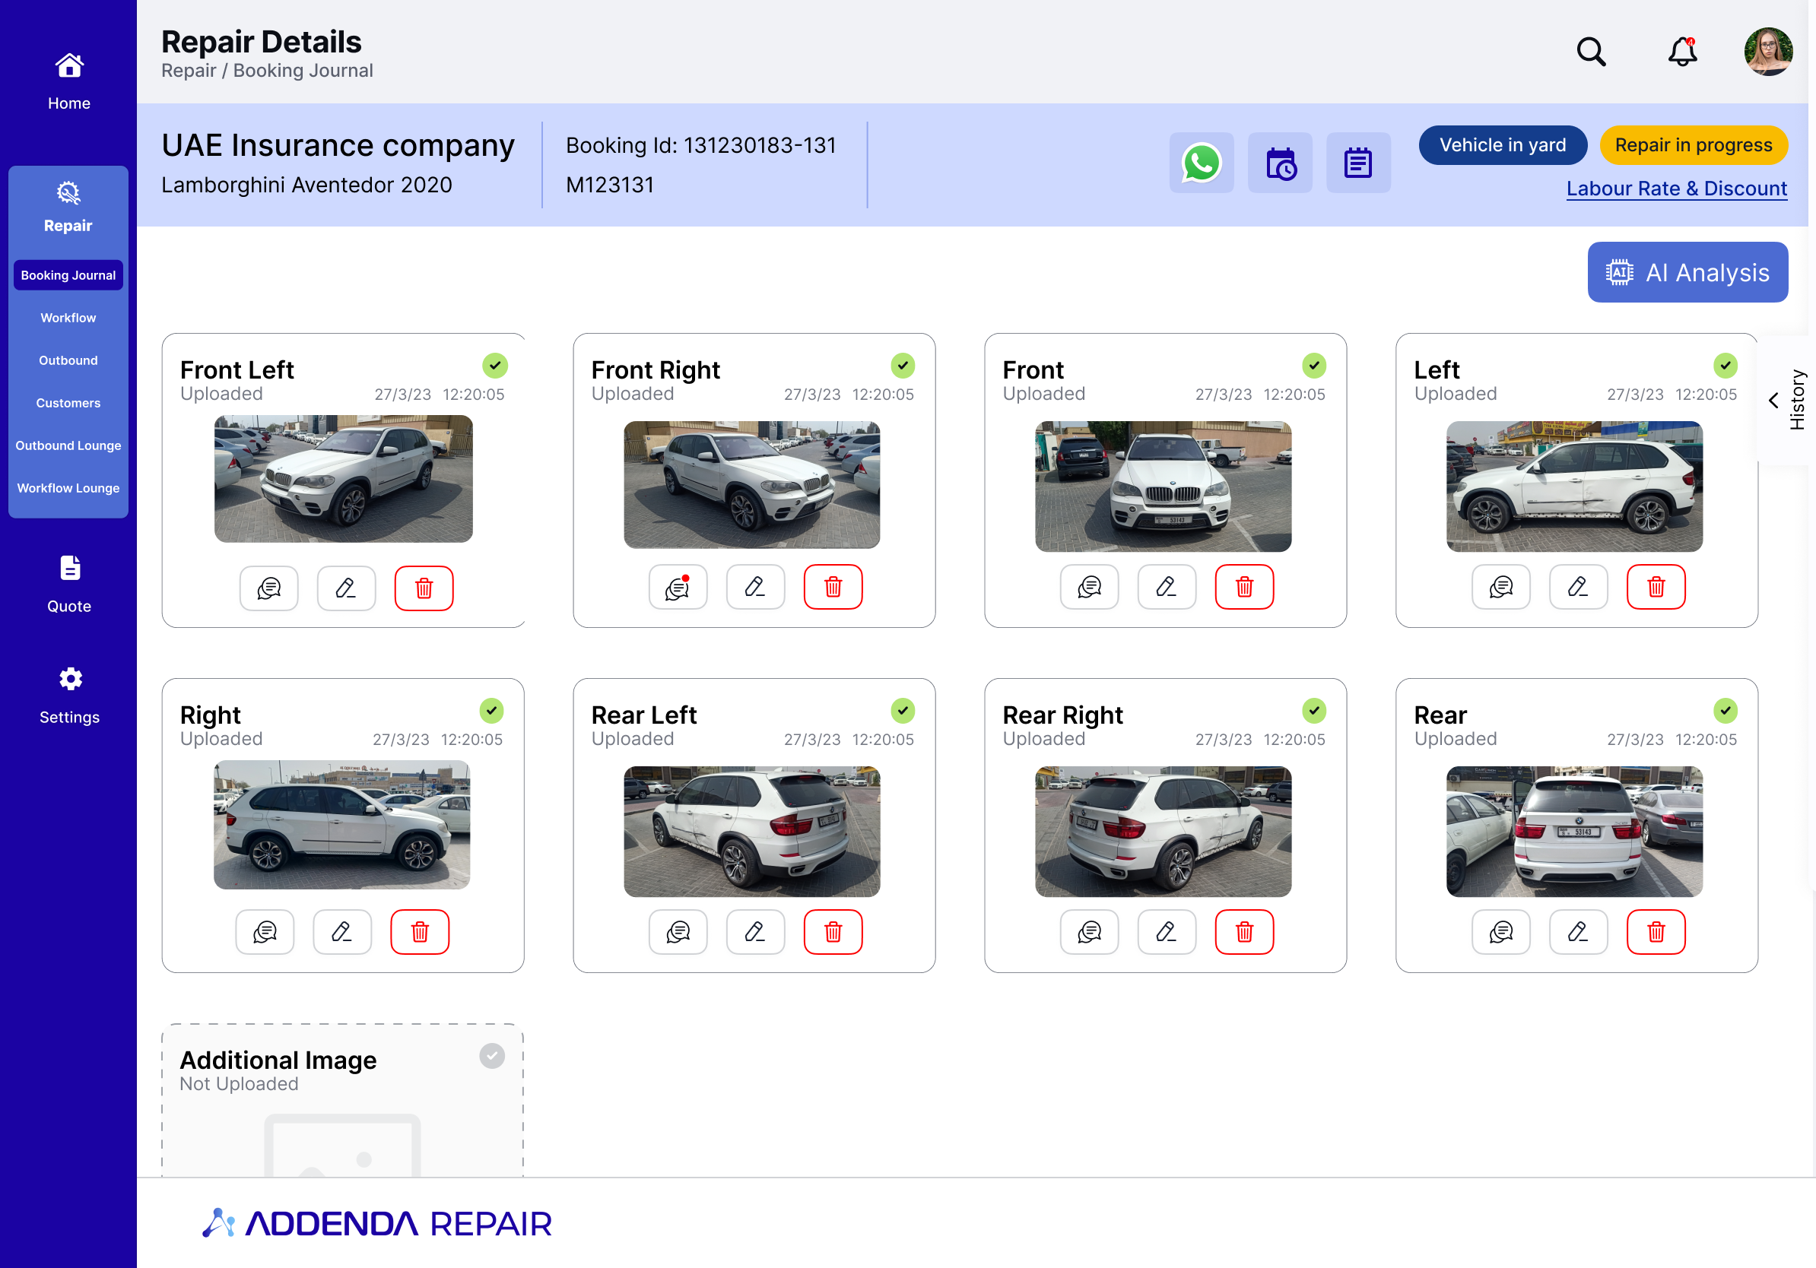
Task: Open Labour Rate & Discount link
Action: coord(1676,189)
